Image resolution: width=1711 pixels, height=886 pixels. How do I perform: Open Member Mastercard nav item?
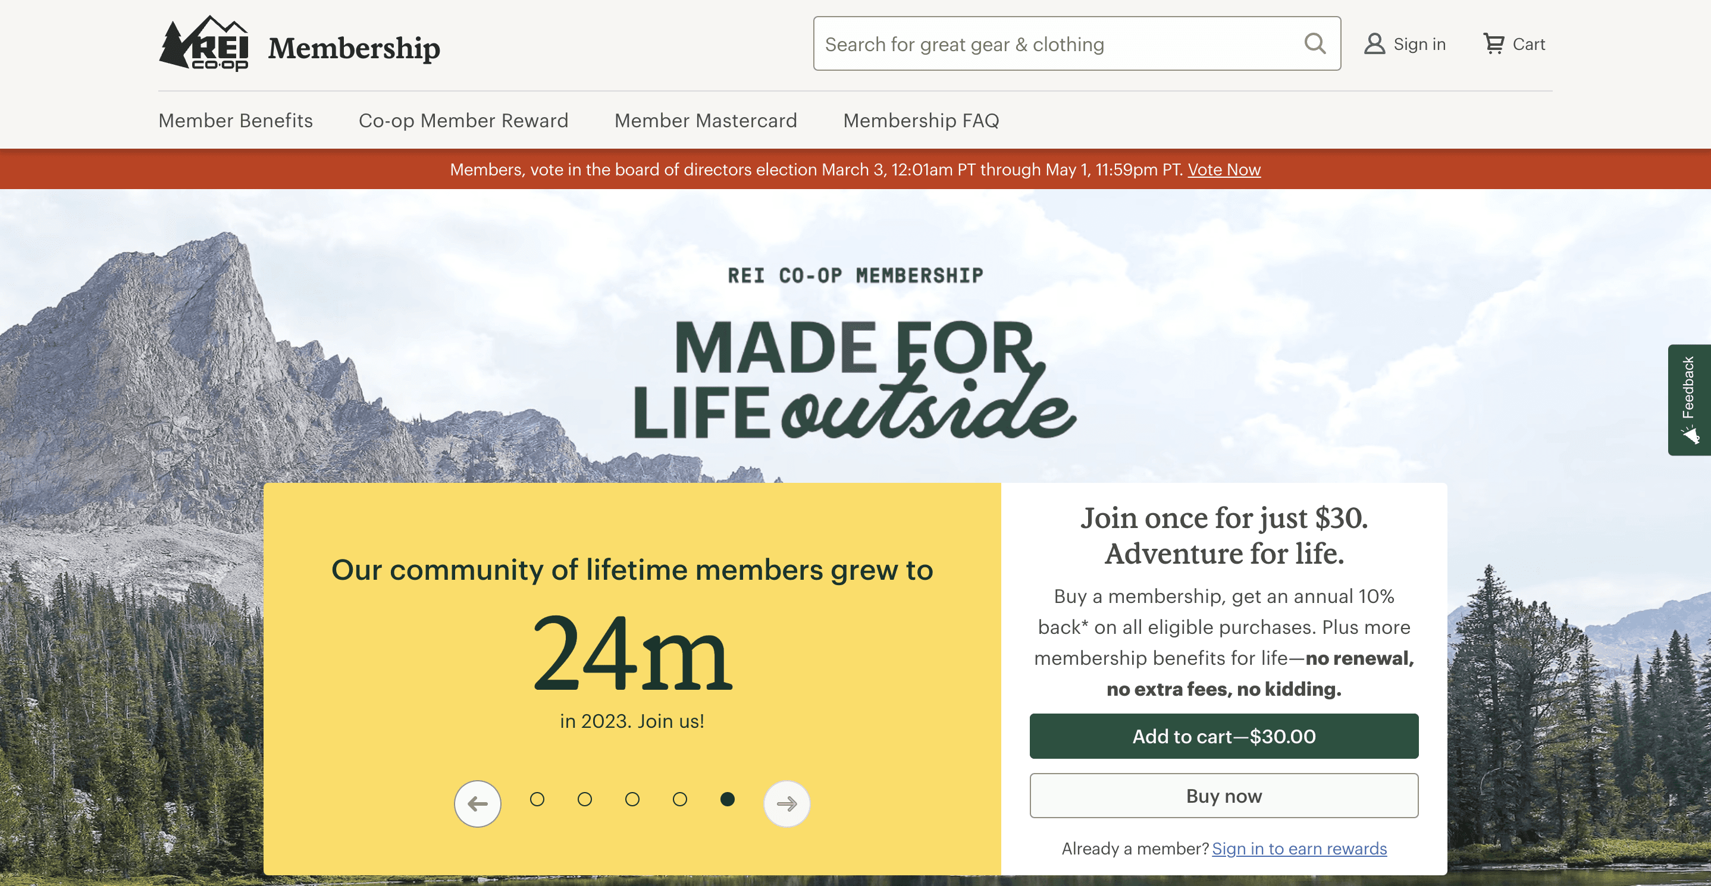coord(706,120)
